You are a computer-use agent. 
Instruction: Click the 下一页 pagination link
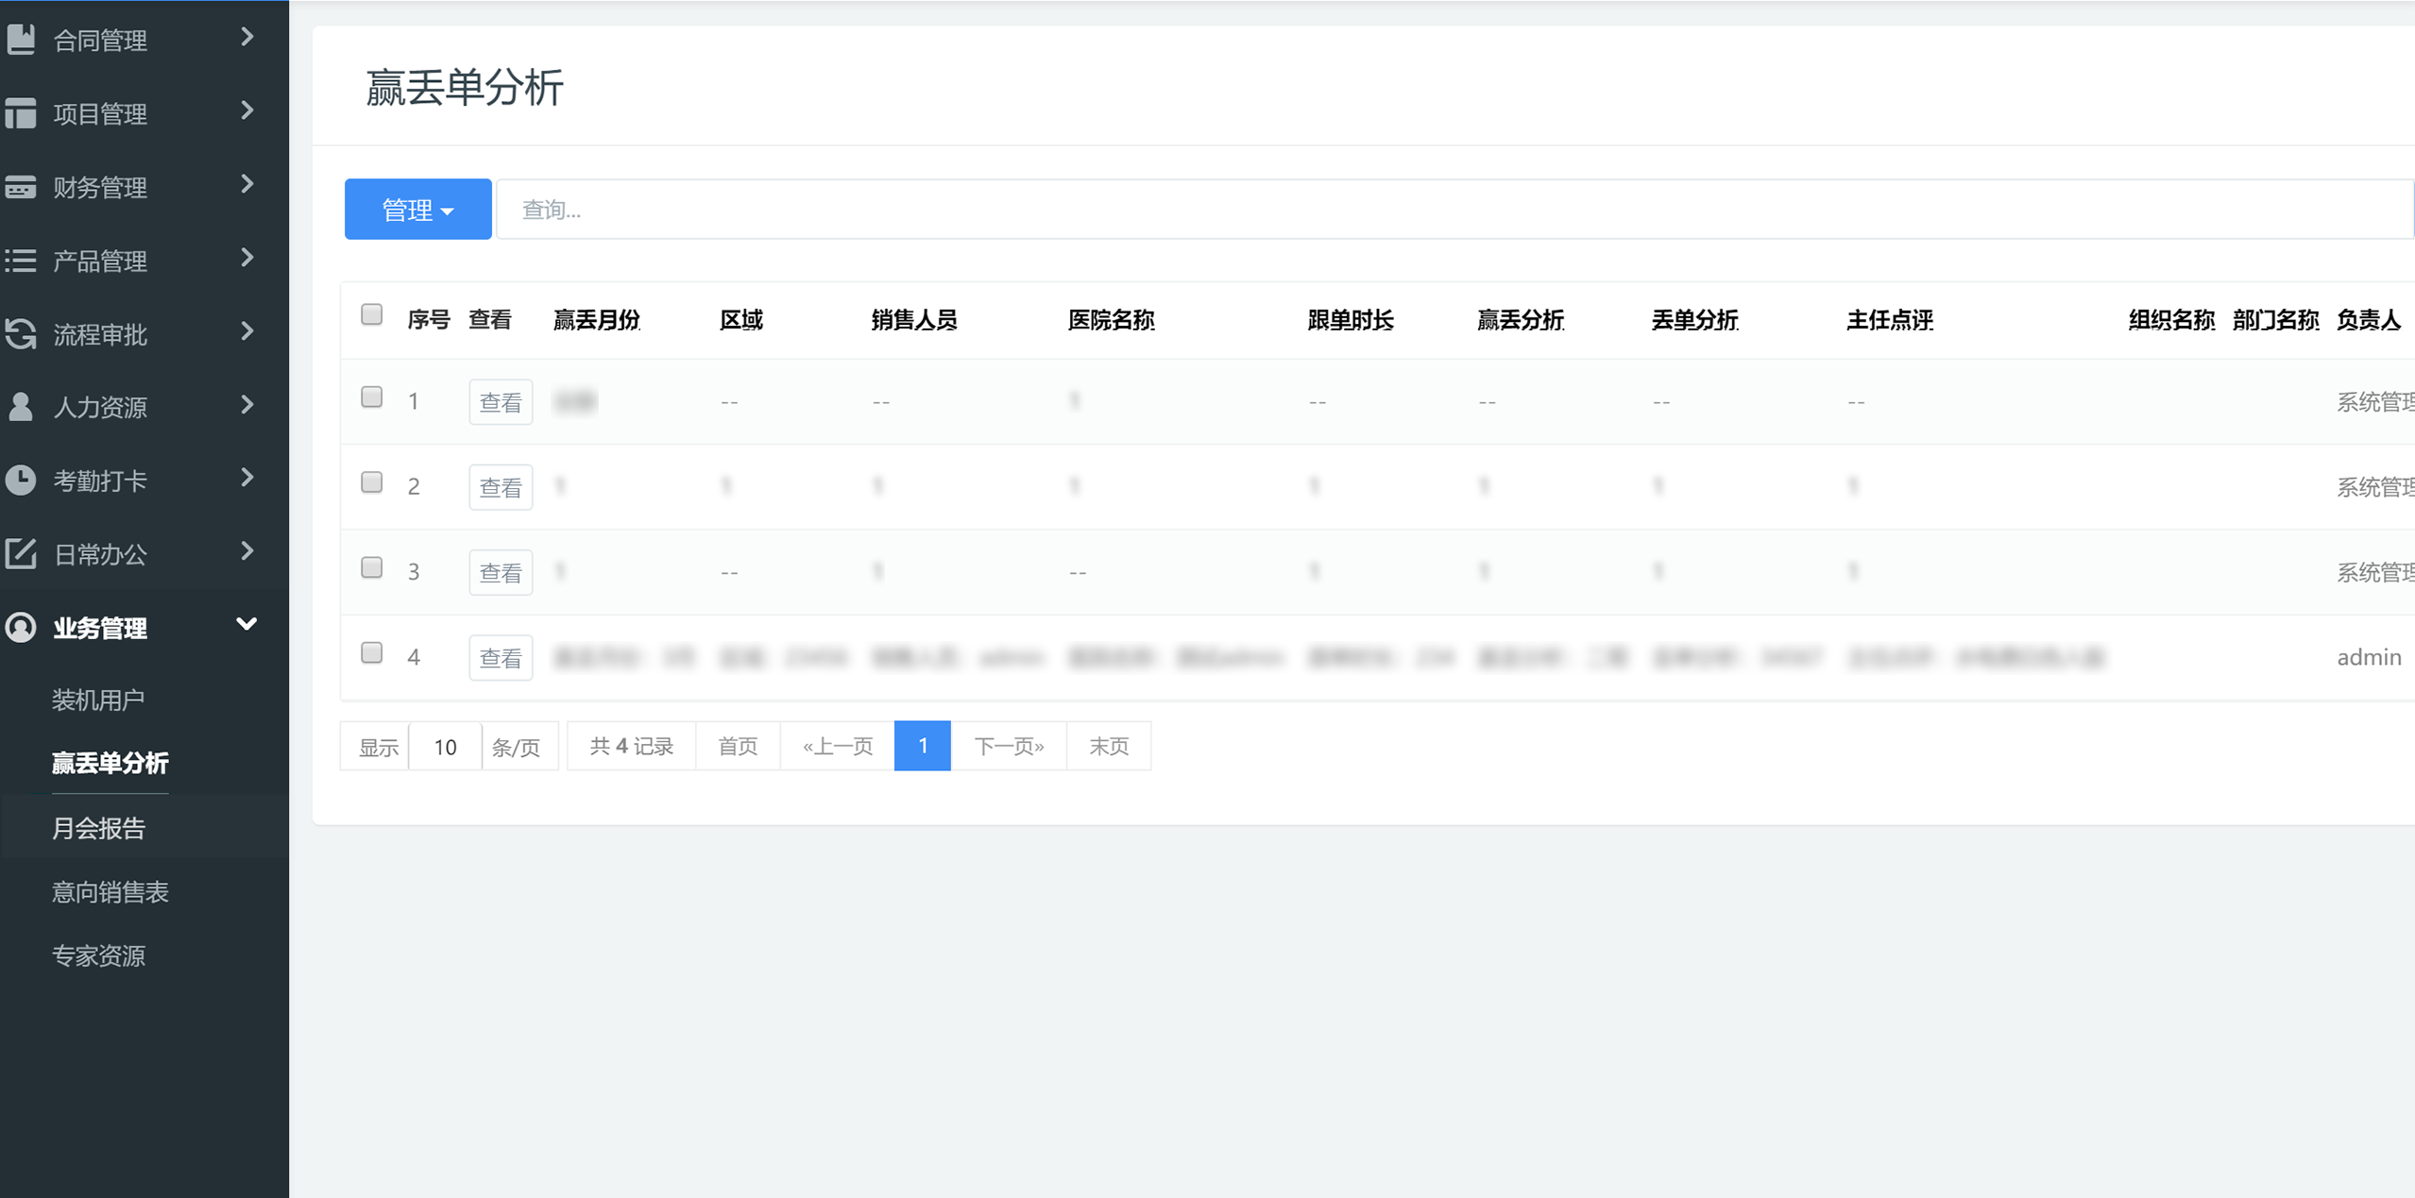(1009, 747)
